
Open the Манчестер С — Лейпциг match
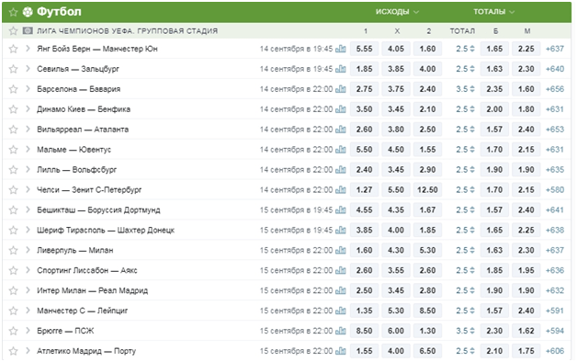(82, 311)
